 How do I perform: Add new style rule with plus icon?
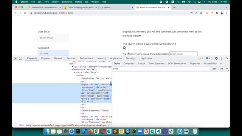tap(227, 69)
